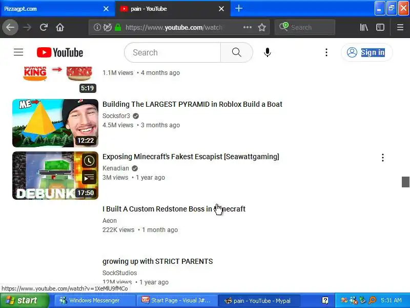Add Kenadian video to Watch later
Viewport: 410px width, 308px height.
tap(89, 161)
